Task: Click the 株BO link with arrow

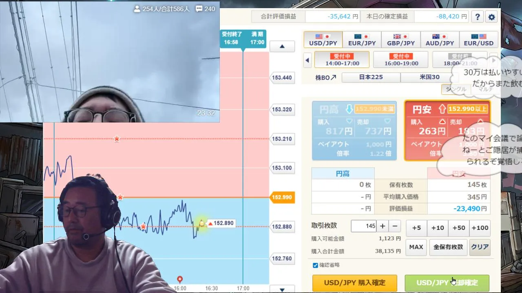Action: [326, 77]
